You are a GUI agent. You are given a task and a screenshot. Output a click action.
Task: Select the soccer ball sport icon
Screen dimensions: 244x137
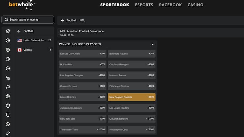tap(8, 50)
